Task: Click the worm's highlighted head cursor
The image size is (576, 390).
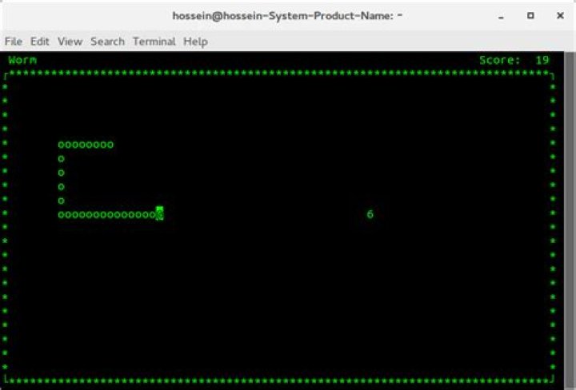Action: 159,213
